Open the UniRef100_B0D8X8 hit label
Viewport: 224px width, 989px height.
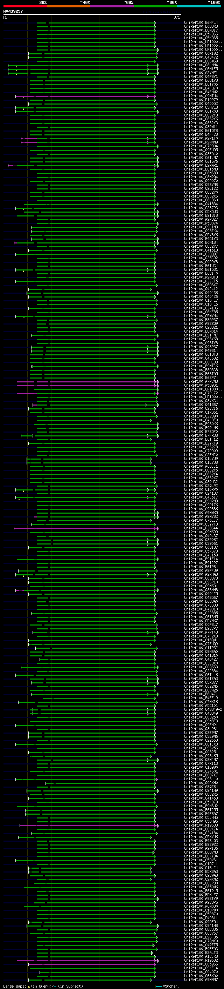[x=201, y=27]
